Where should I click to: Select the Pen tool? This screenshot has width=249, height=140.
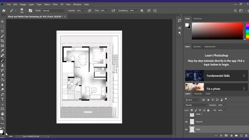(x=2, y=94)
